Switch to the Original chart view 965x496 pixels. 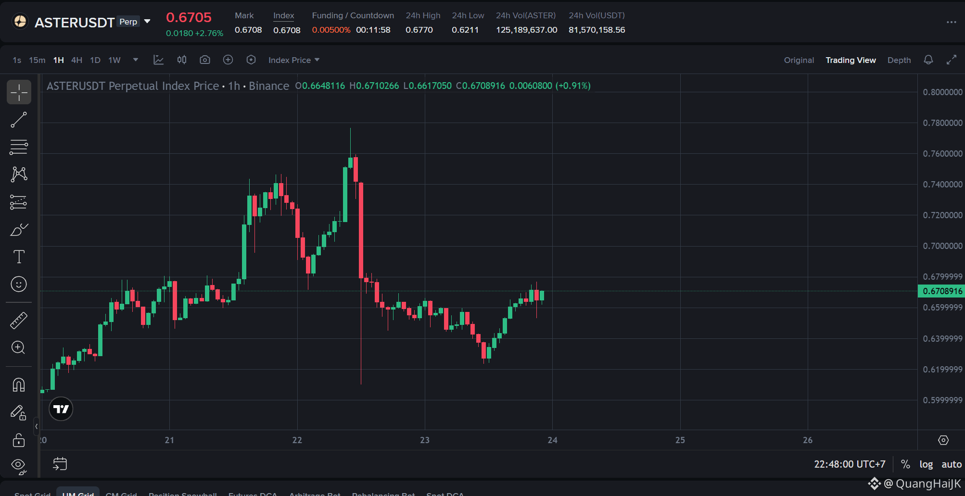799,60
